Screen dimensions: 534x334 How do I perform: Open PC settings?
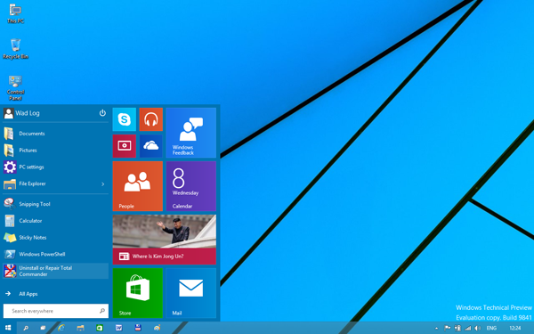56,167
